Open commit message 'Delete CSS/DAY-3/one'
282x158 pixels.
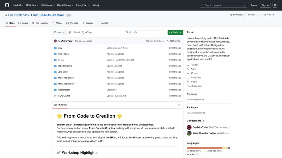[x=117, y=48]
